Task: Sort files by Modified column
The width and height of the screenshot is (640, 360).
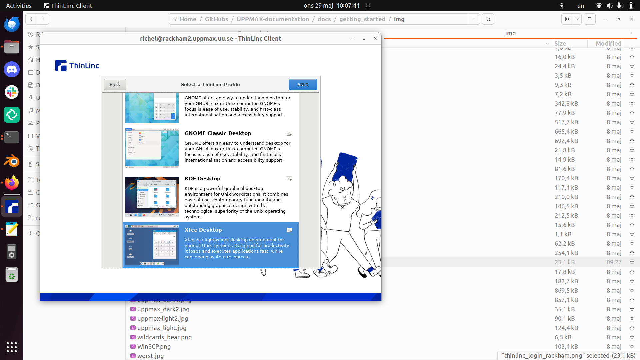Action: point(608,44)
